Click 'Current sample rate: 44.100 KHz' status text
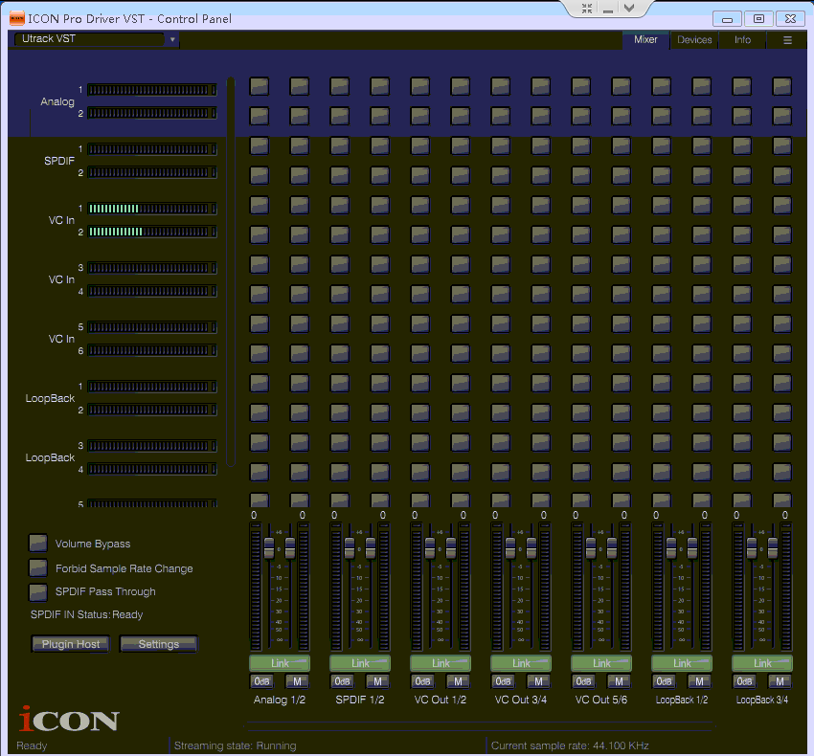Image resolution: width=814 pixels, height=756 pixels. [x=570, y=745]
